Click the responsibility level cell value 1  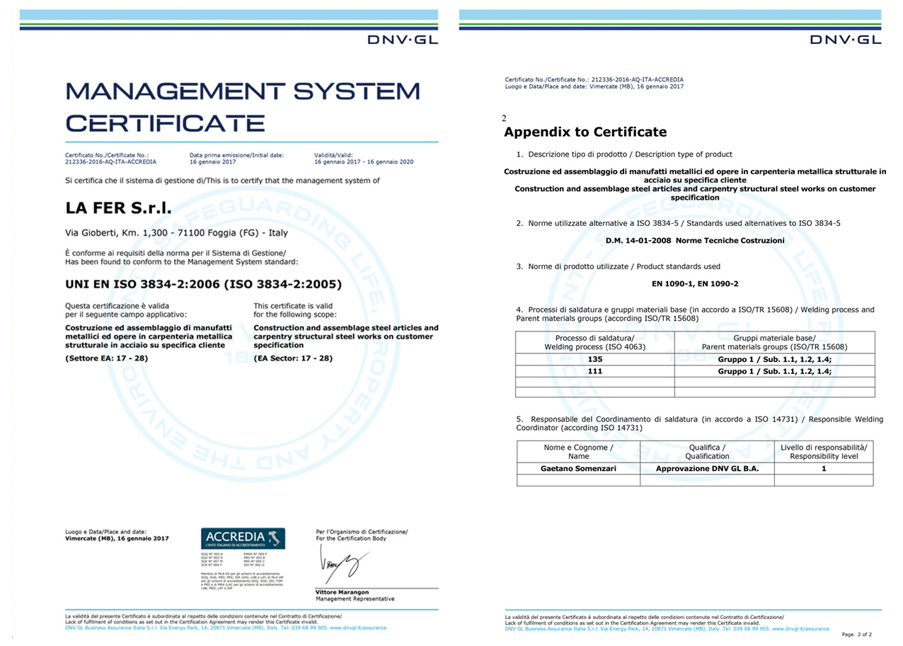824,469
